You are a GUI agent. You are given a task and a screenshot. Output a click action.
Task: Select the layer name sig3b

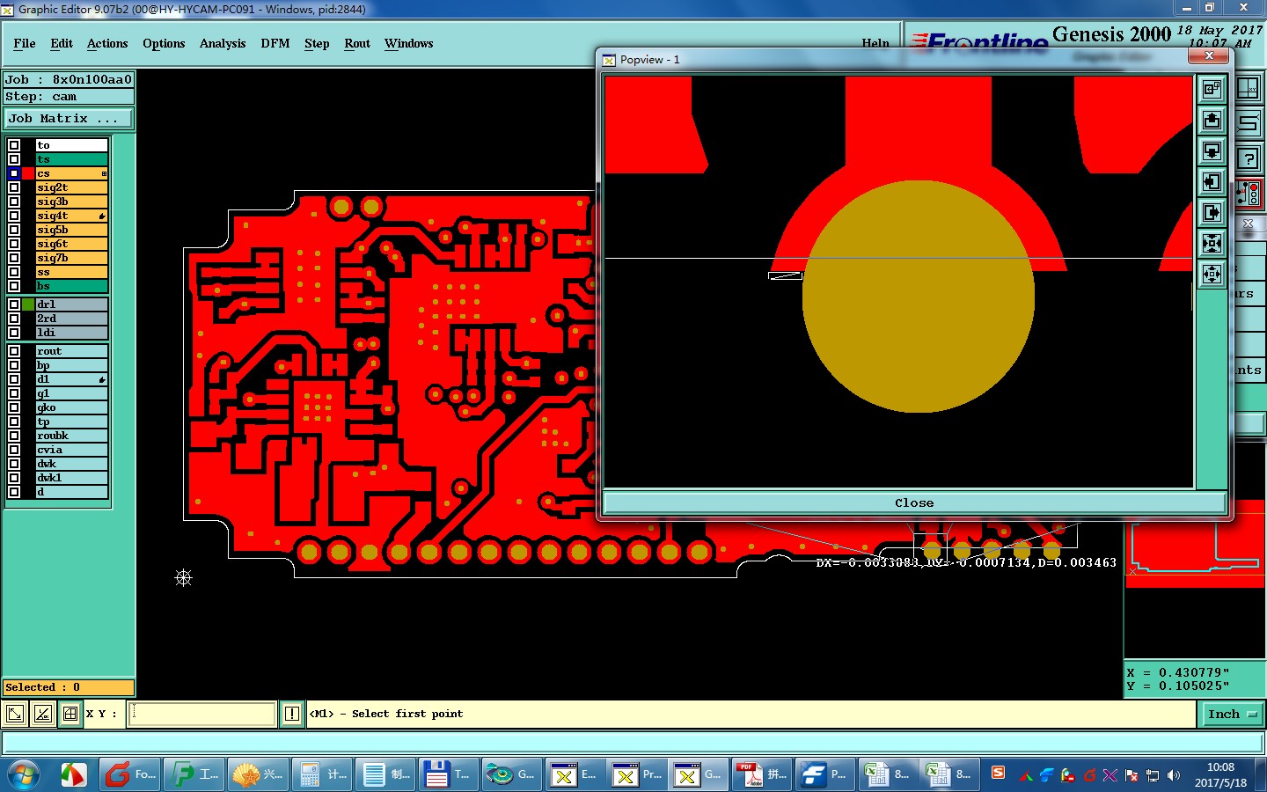click(x=71, y=202)
